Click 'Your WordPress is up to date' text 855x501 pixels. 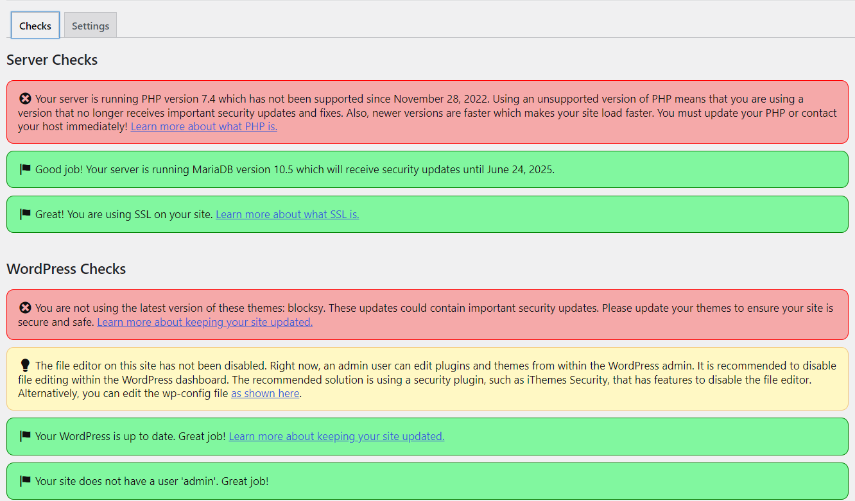pos(130,436)
